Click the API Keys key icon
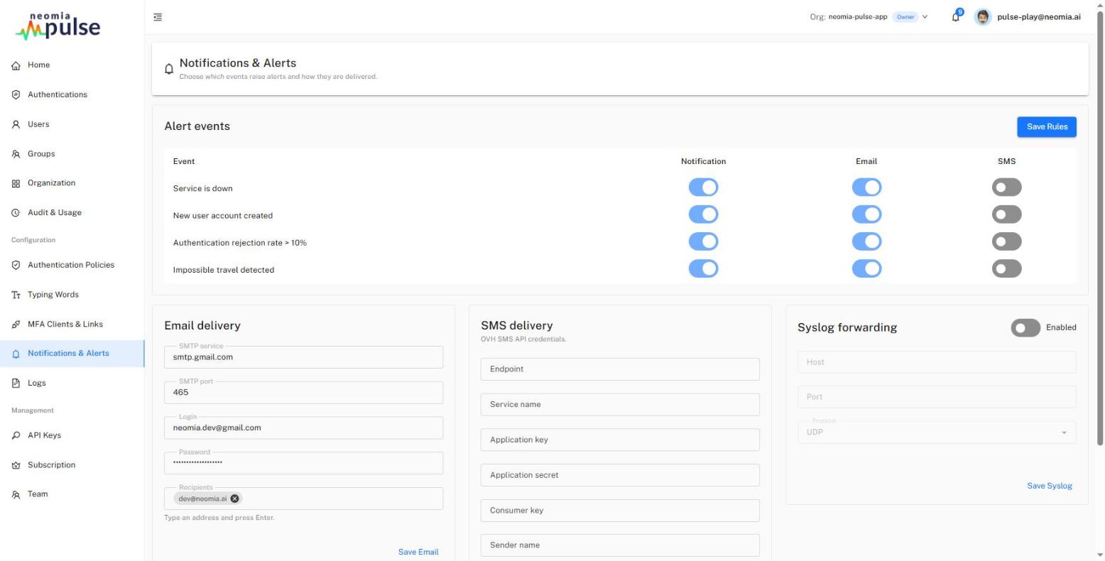This screenshot has height=561, width=1105. (16, 435)
